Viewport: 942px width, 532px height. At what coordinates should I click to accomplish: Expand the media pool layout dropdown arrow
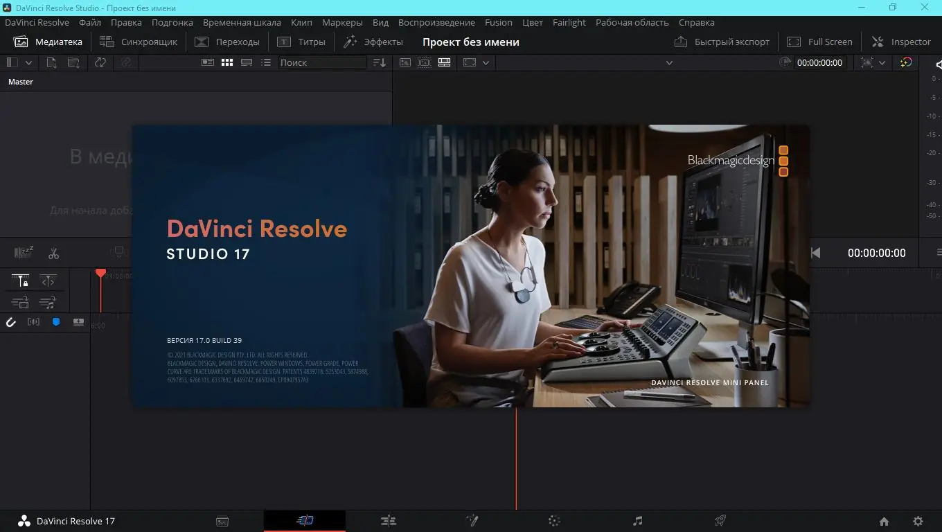point(28,62)
